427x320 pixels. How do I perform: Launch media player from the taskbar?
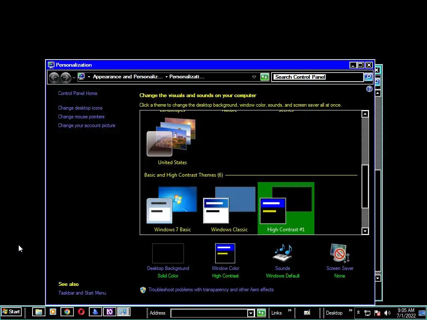click(x=53, y=312)
